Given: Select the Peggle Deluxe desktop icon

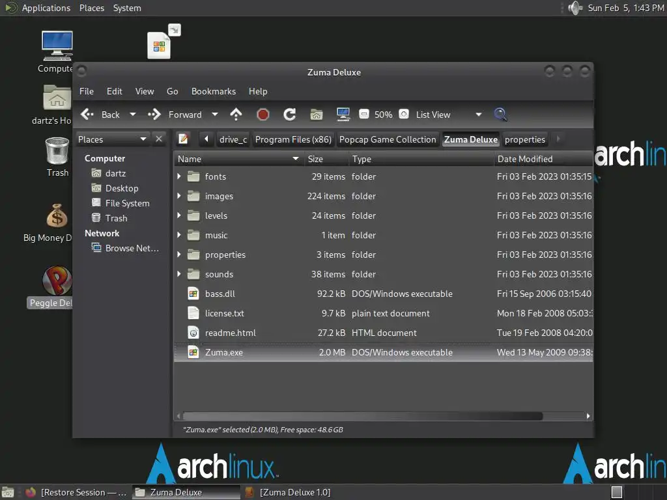Looking at the screenshot, I should [57, 281].
